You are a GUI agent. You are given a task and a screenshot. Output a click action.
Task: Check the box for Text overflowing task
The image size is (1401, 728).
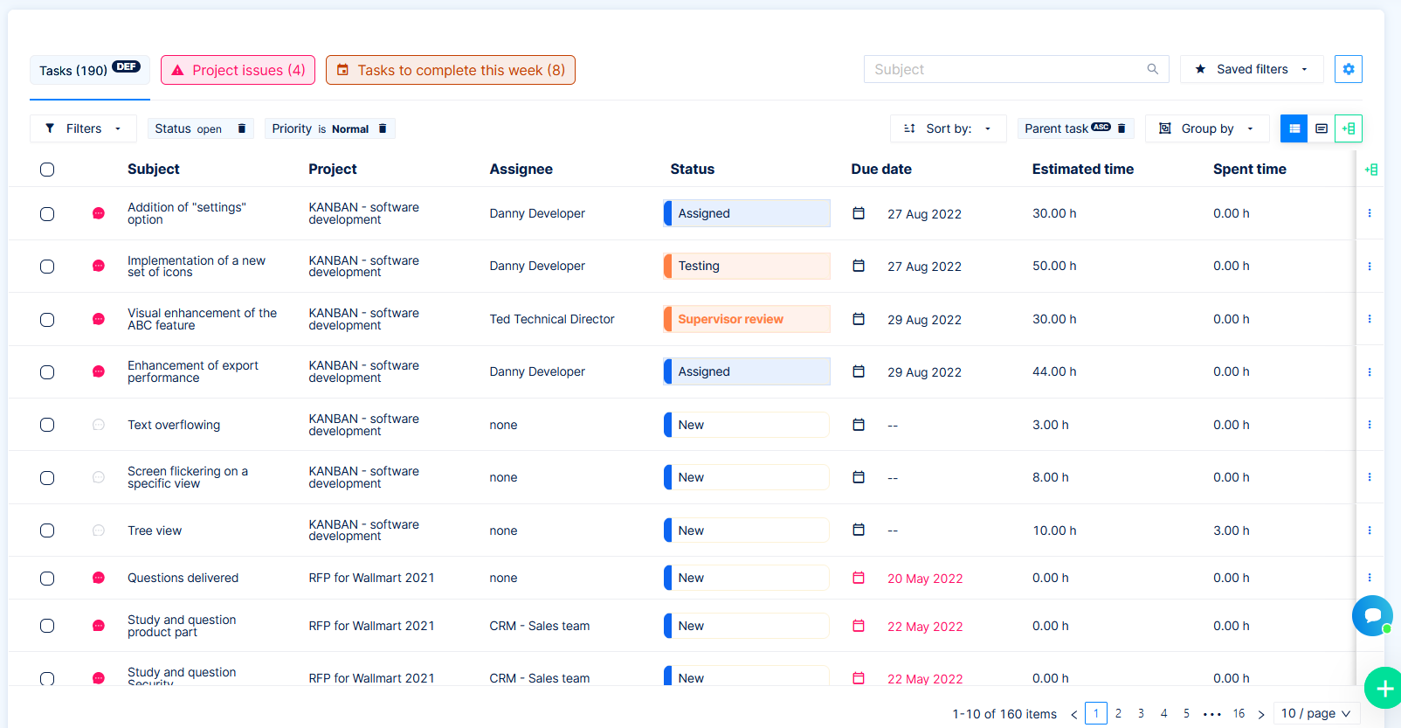pos(47,425)
